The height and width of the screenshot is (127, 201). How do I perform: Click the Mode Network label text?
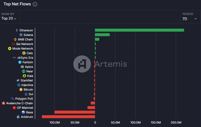click(x=23, y=48)
